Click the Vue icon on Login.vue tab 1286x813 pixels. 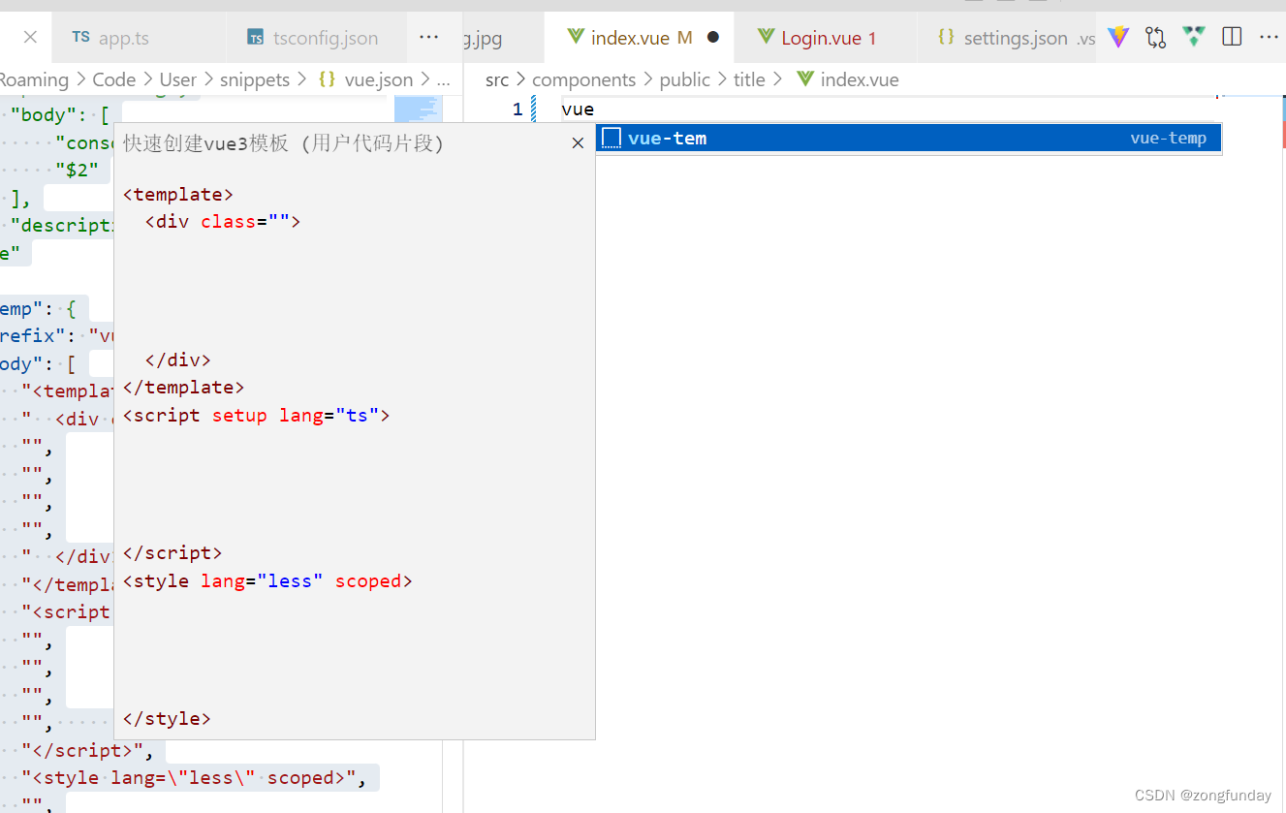766,37
